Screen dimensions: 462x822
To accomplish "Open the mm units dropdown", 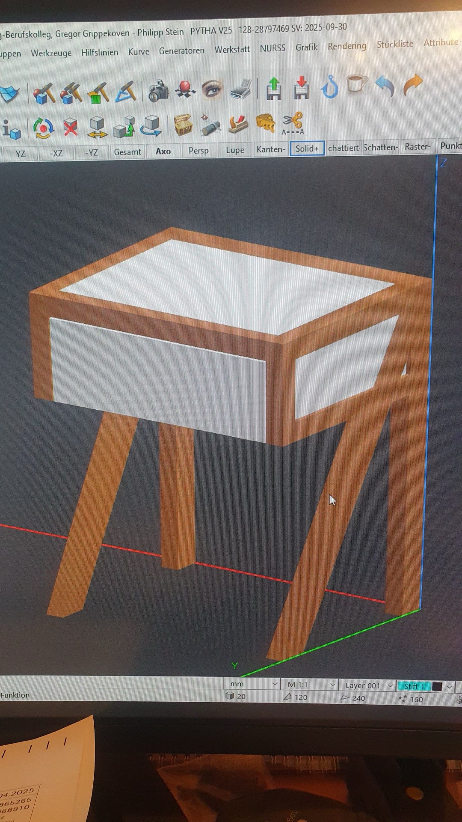I will [252, 684].
